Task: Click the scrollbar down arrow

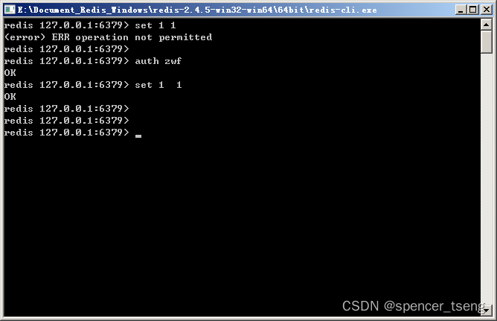Action: click(487, 310)
